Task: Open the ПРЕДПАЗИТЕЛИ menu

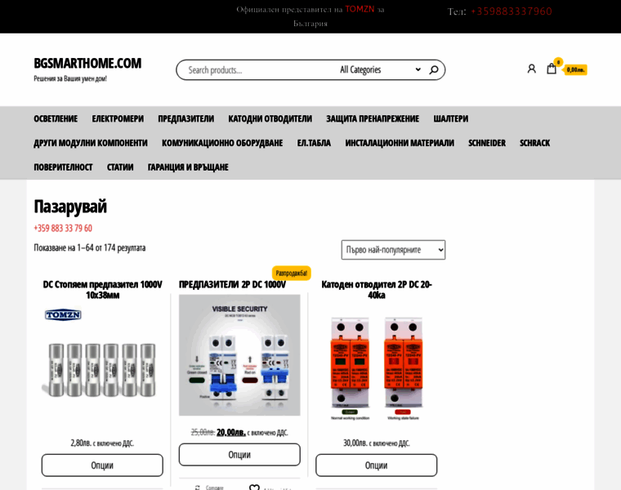Action: (x=185, y=118)
